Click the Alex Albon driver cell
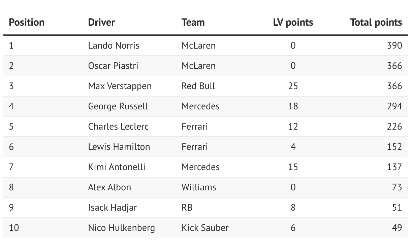This screenshot has width=411, height=241. click(109, 187)
